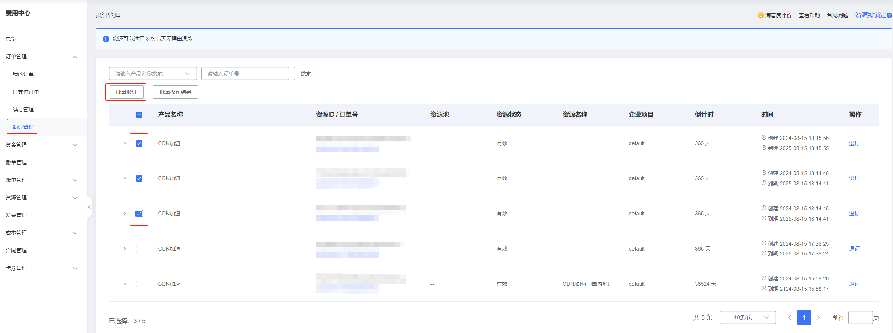Screen dimensions: 893x333
Task: Open 续订管理 in the sidebar
Action: (x=23, y=110)
